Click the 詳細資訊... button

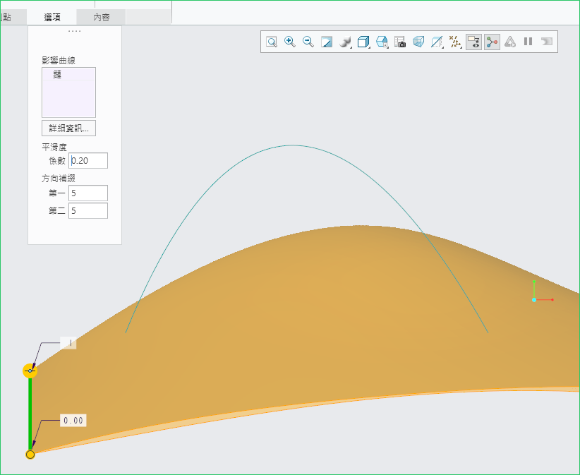point(68,128)
